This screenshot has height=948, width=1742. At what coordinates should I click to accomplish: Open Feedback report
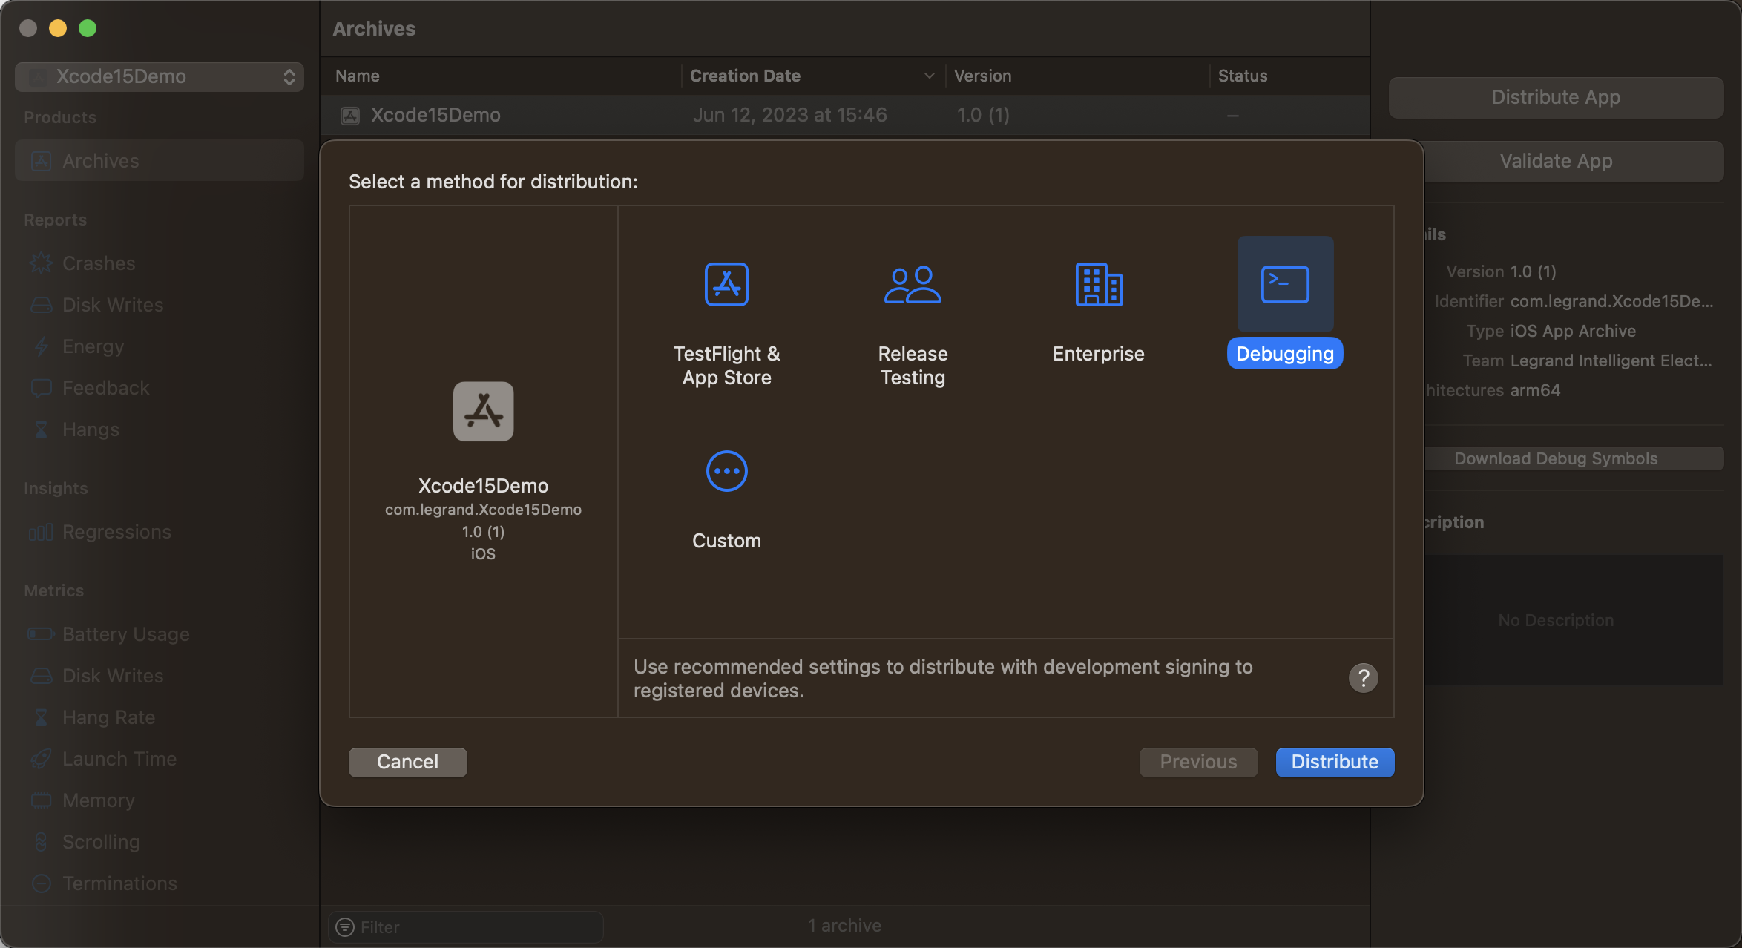point(106,388)
